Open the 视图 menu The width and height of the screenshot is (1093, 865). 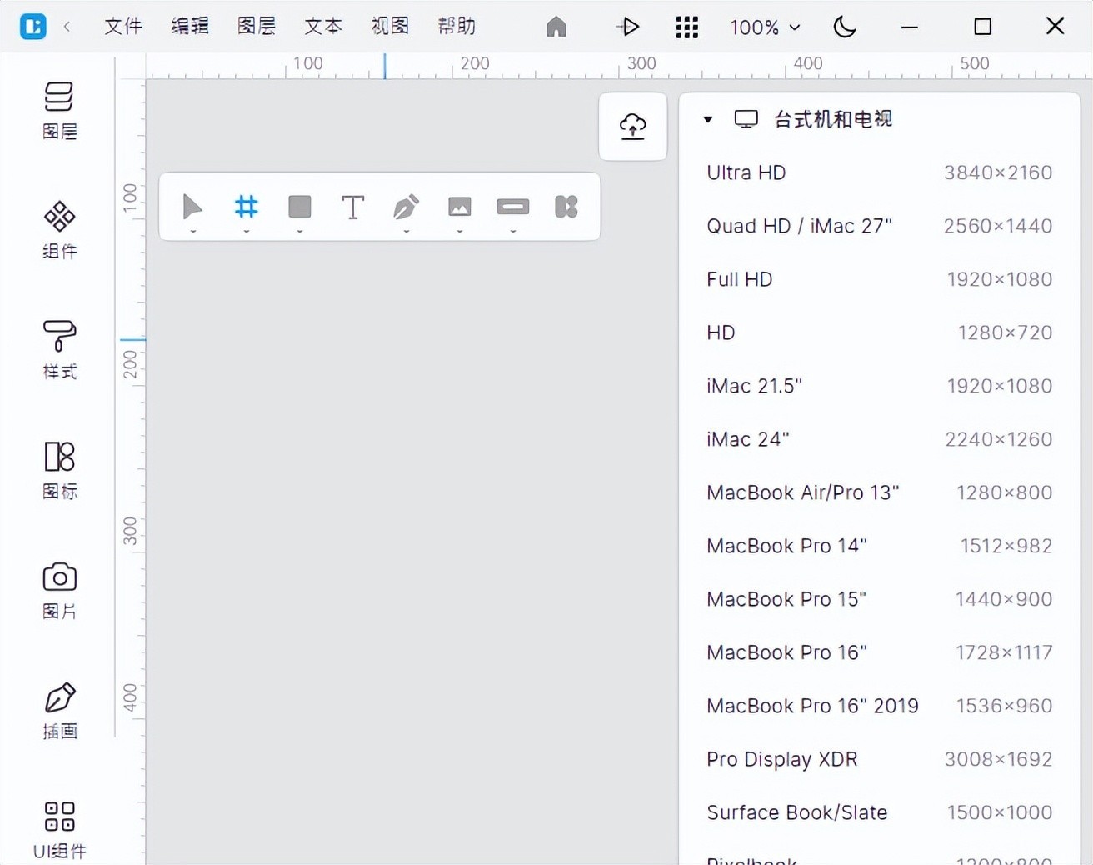click(x=390, y=27)
